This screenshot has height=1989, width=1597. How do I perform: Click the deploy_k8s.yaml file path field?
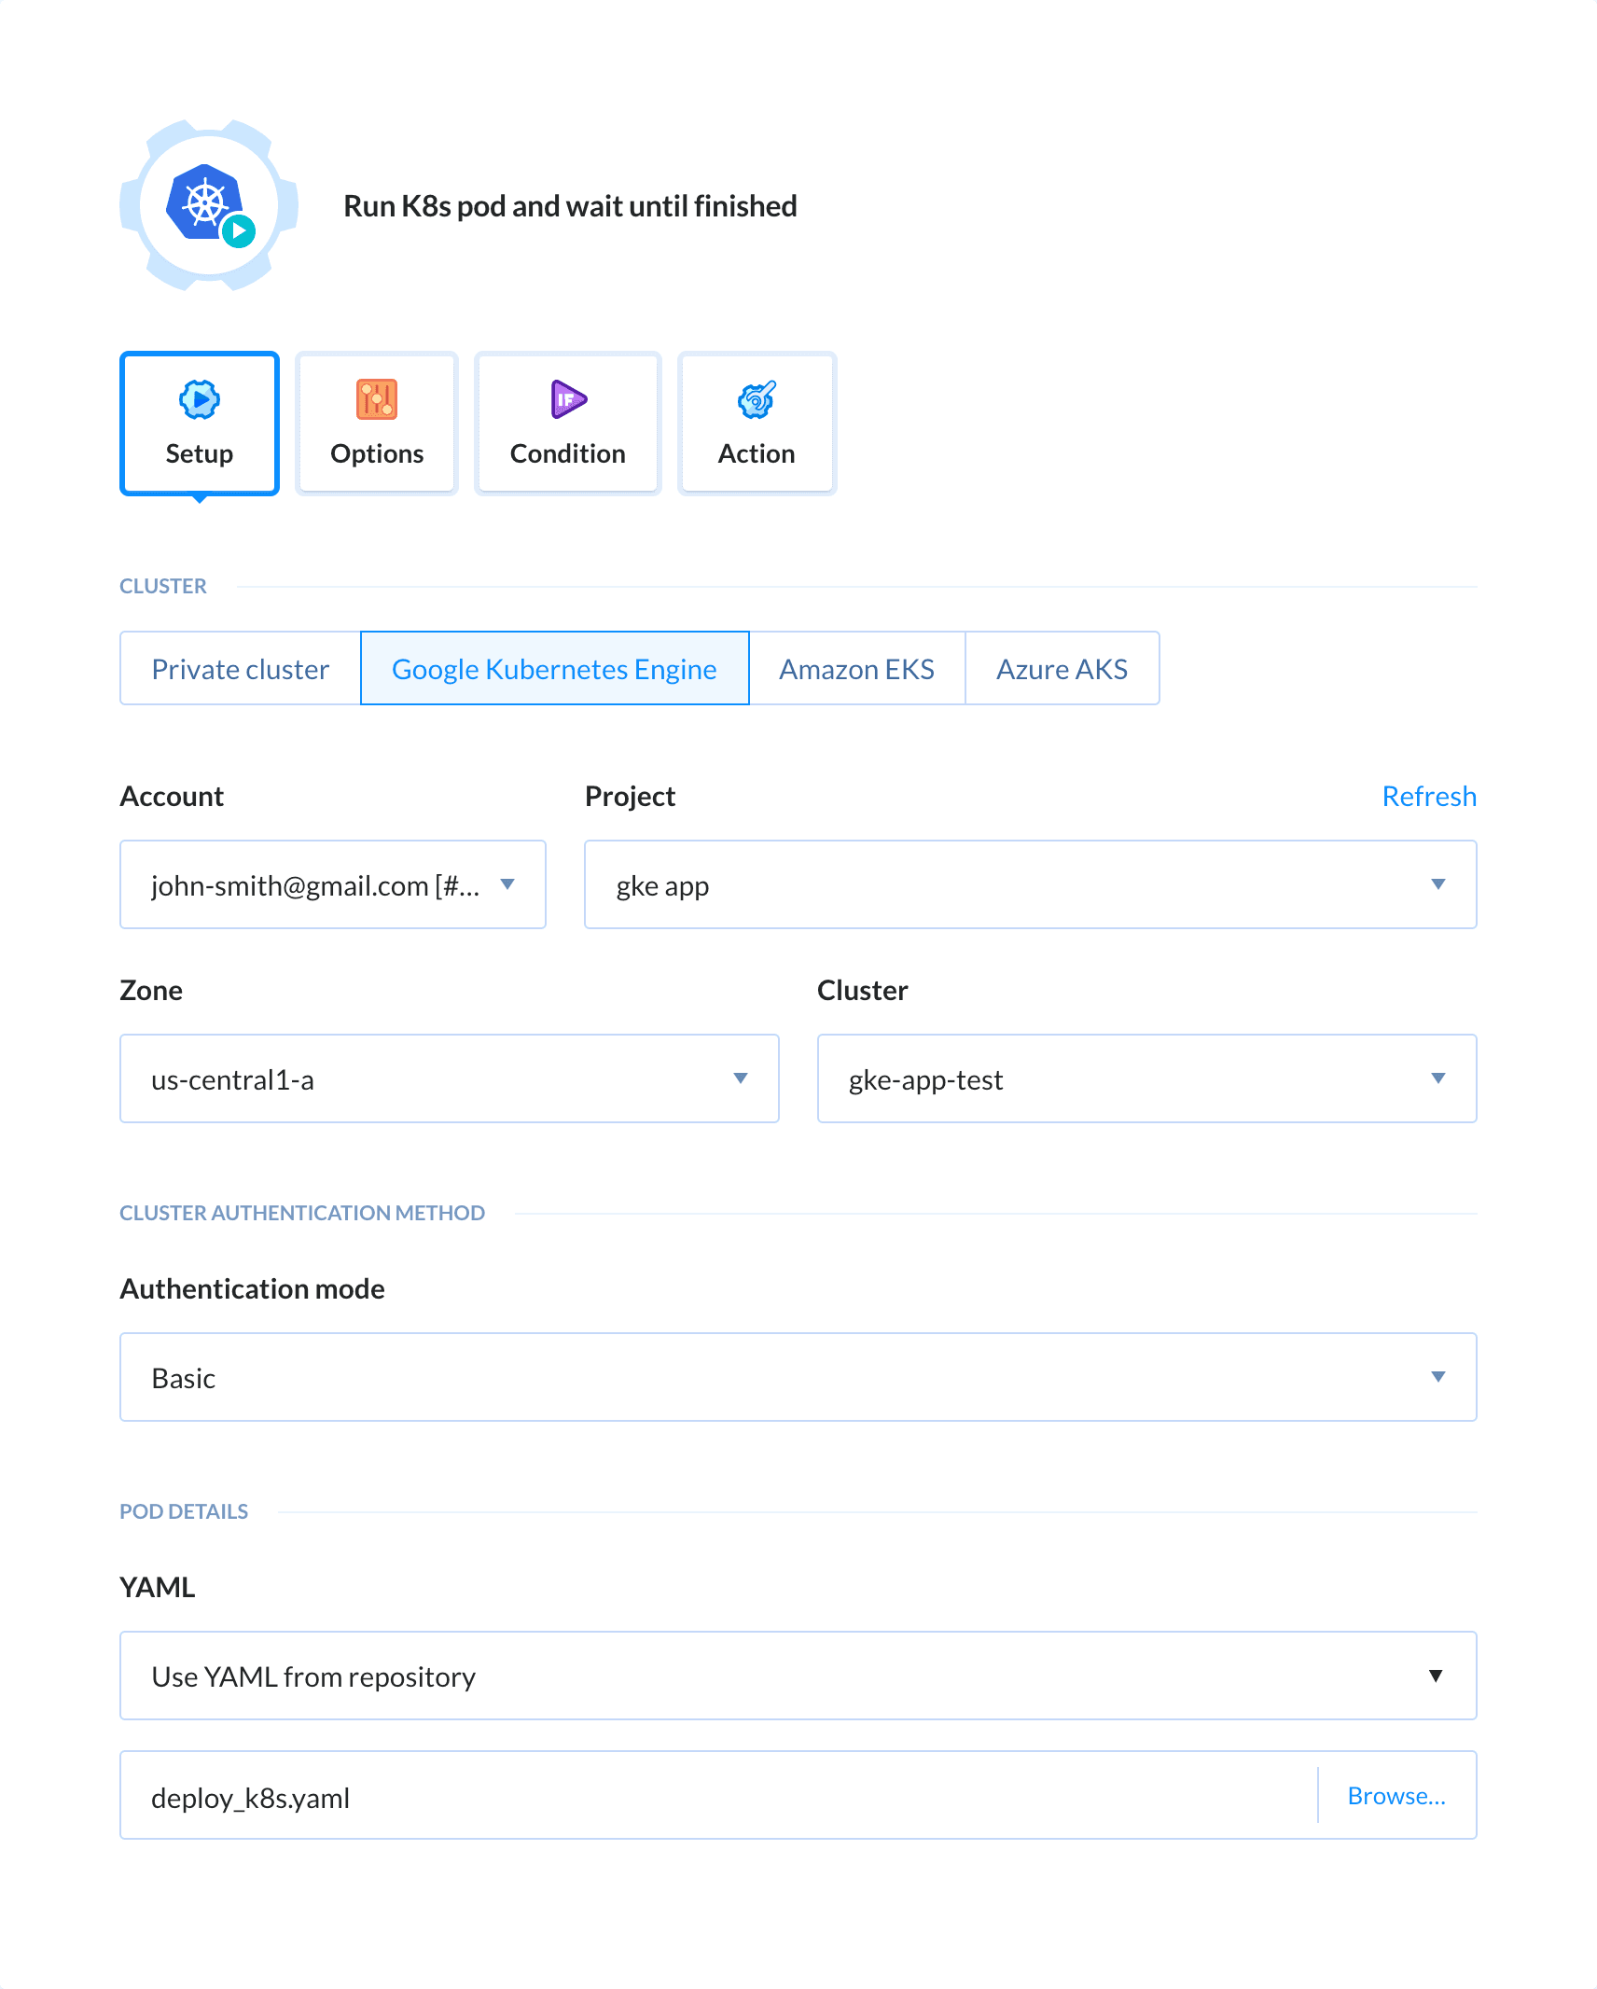point(653,1795)
